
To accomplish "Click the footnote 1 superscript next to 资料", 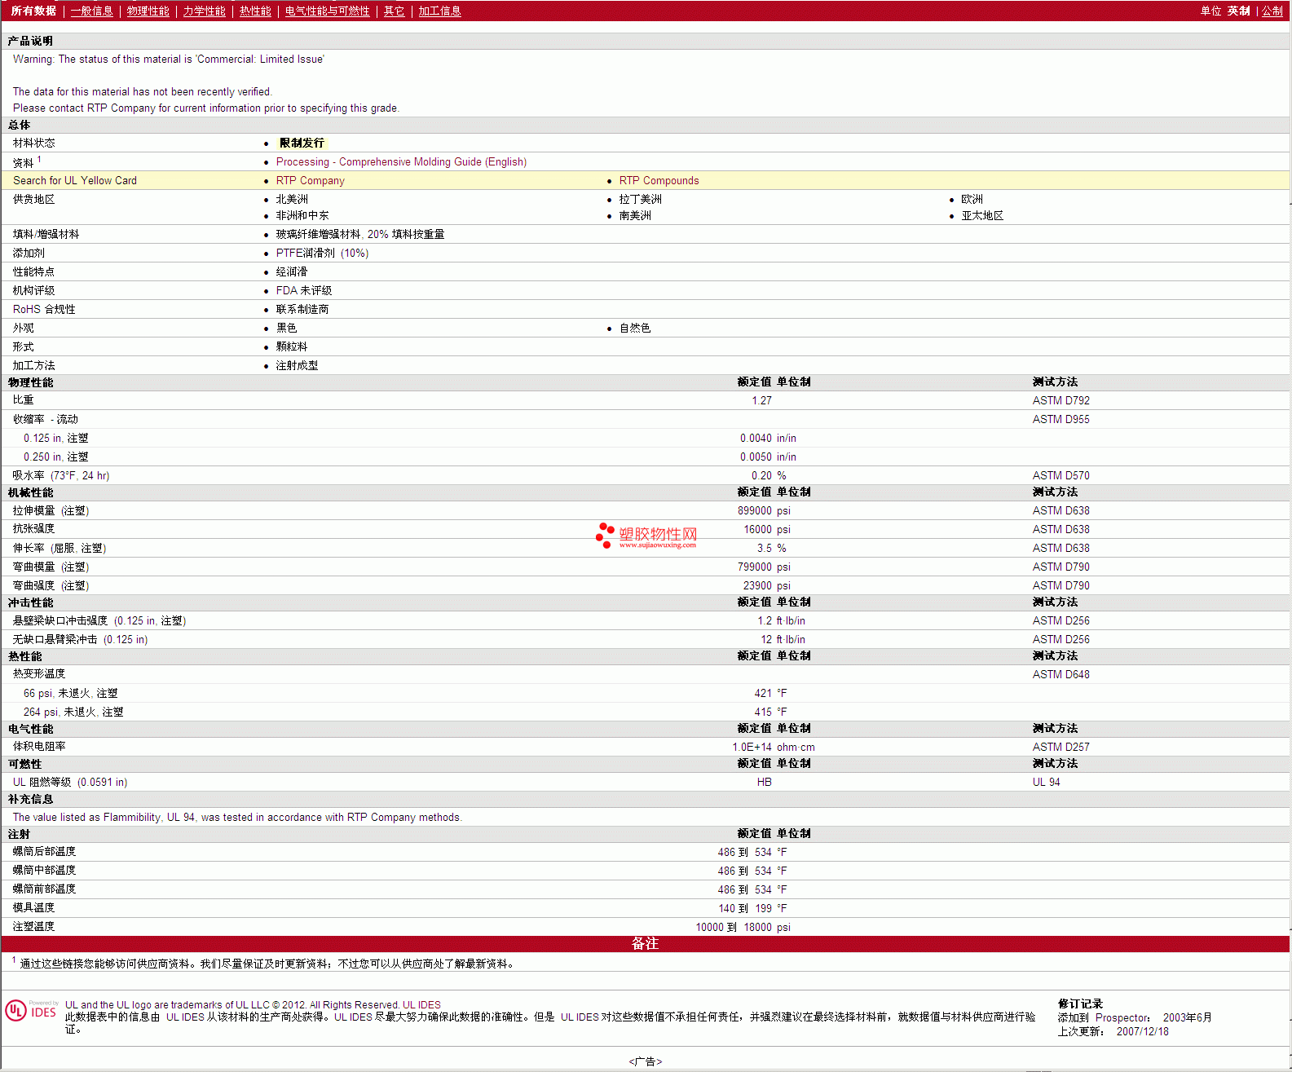I will pos(39,159).
